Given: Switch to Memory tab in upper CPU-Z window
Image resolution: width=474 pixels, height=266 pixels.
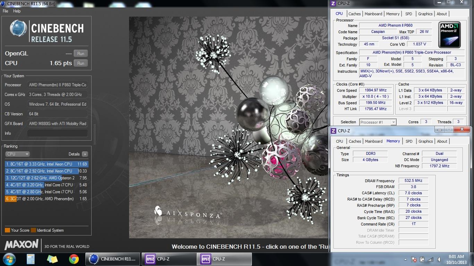Looking at the screenshot, I should (x=393, y=14).
